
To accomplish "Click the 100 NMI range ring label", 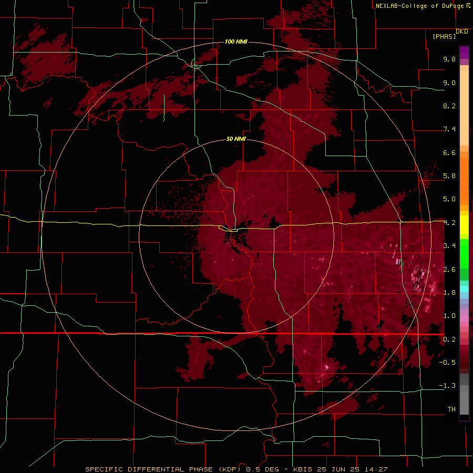I will [x=236, y=42].
